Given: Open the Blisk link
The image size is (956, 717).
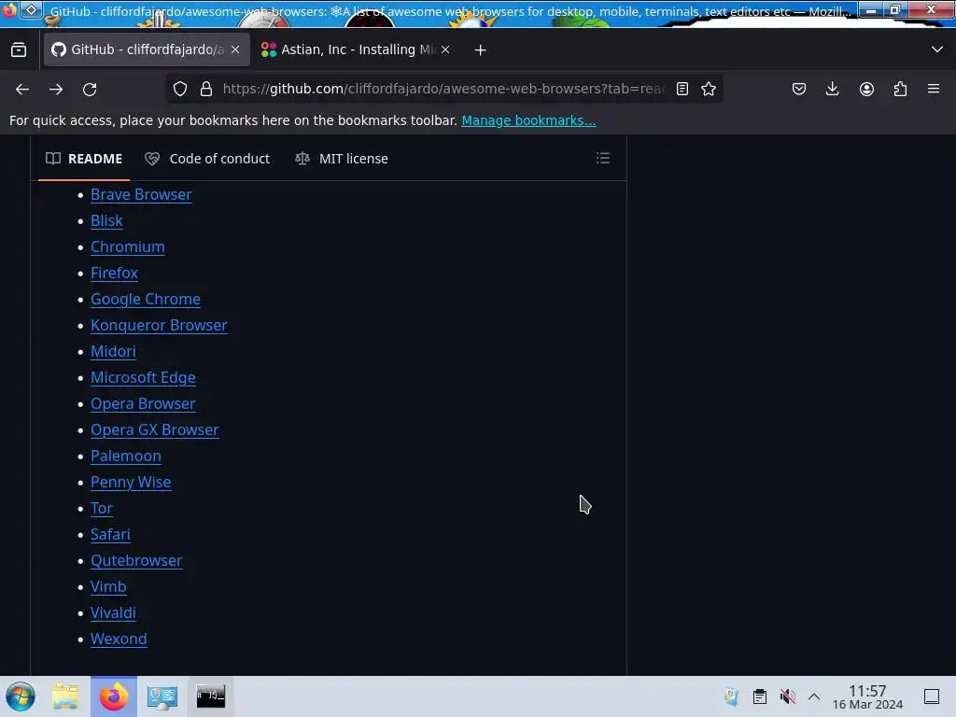Looking at the screenshot, I should click(106, 220).
